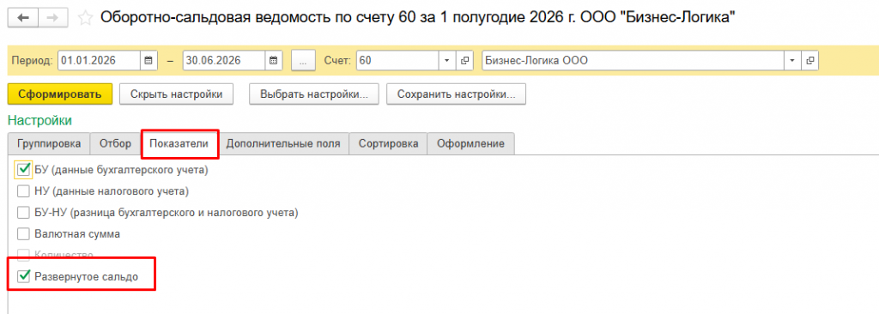Open the Сортировка tab
The height and width of the screenshot is (314, 879).
coord(388,143)
